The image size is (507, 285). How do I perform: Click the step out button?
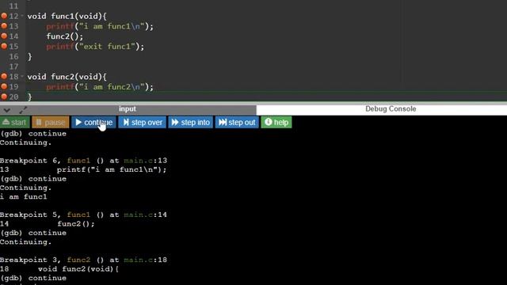(x=237, y=123)
